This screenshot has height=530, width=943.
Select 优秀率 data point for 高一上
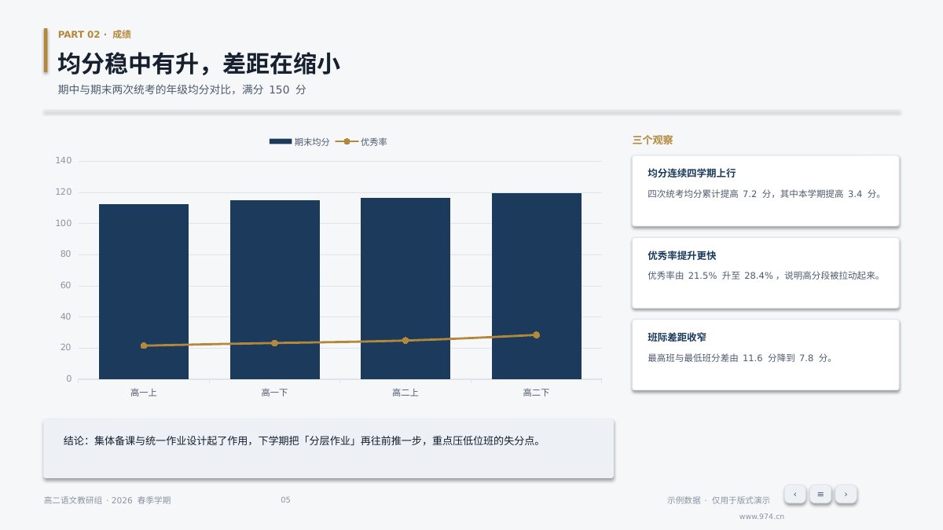point(144,345)
